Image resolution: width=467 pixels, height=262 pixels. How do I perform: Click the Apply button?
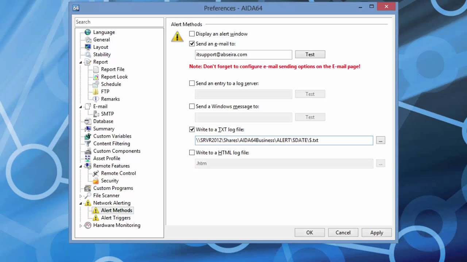coord(377,233)
